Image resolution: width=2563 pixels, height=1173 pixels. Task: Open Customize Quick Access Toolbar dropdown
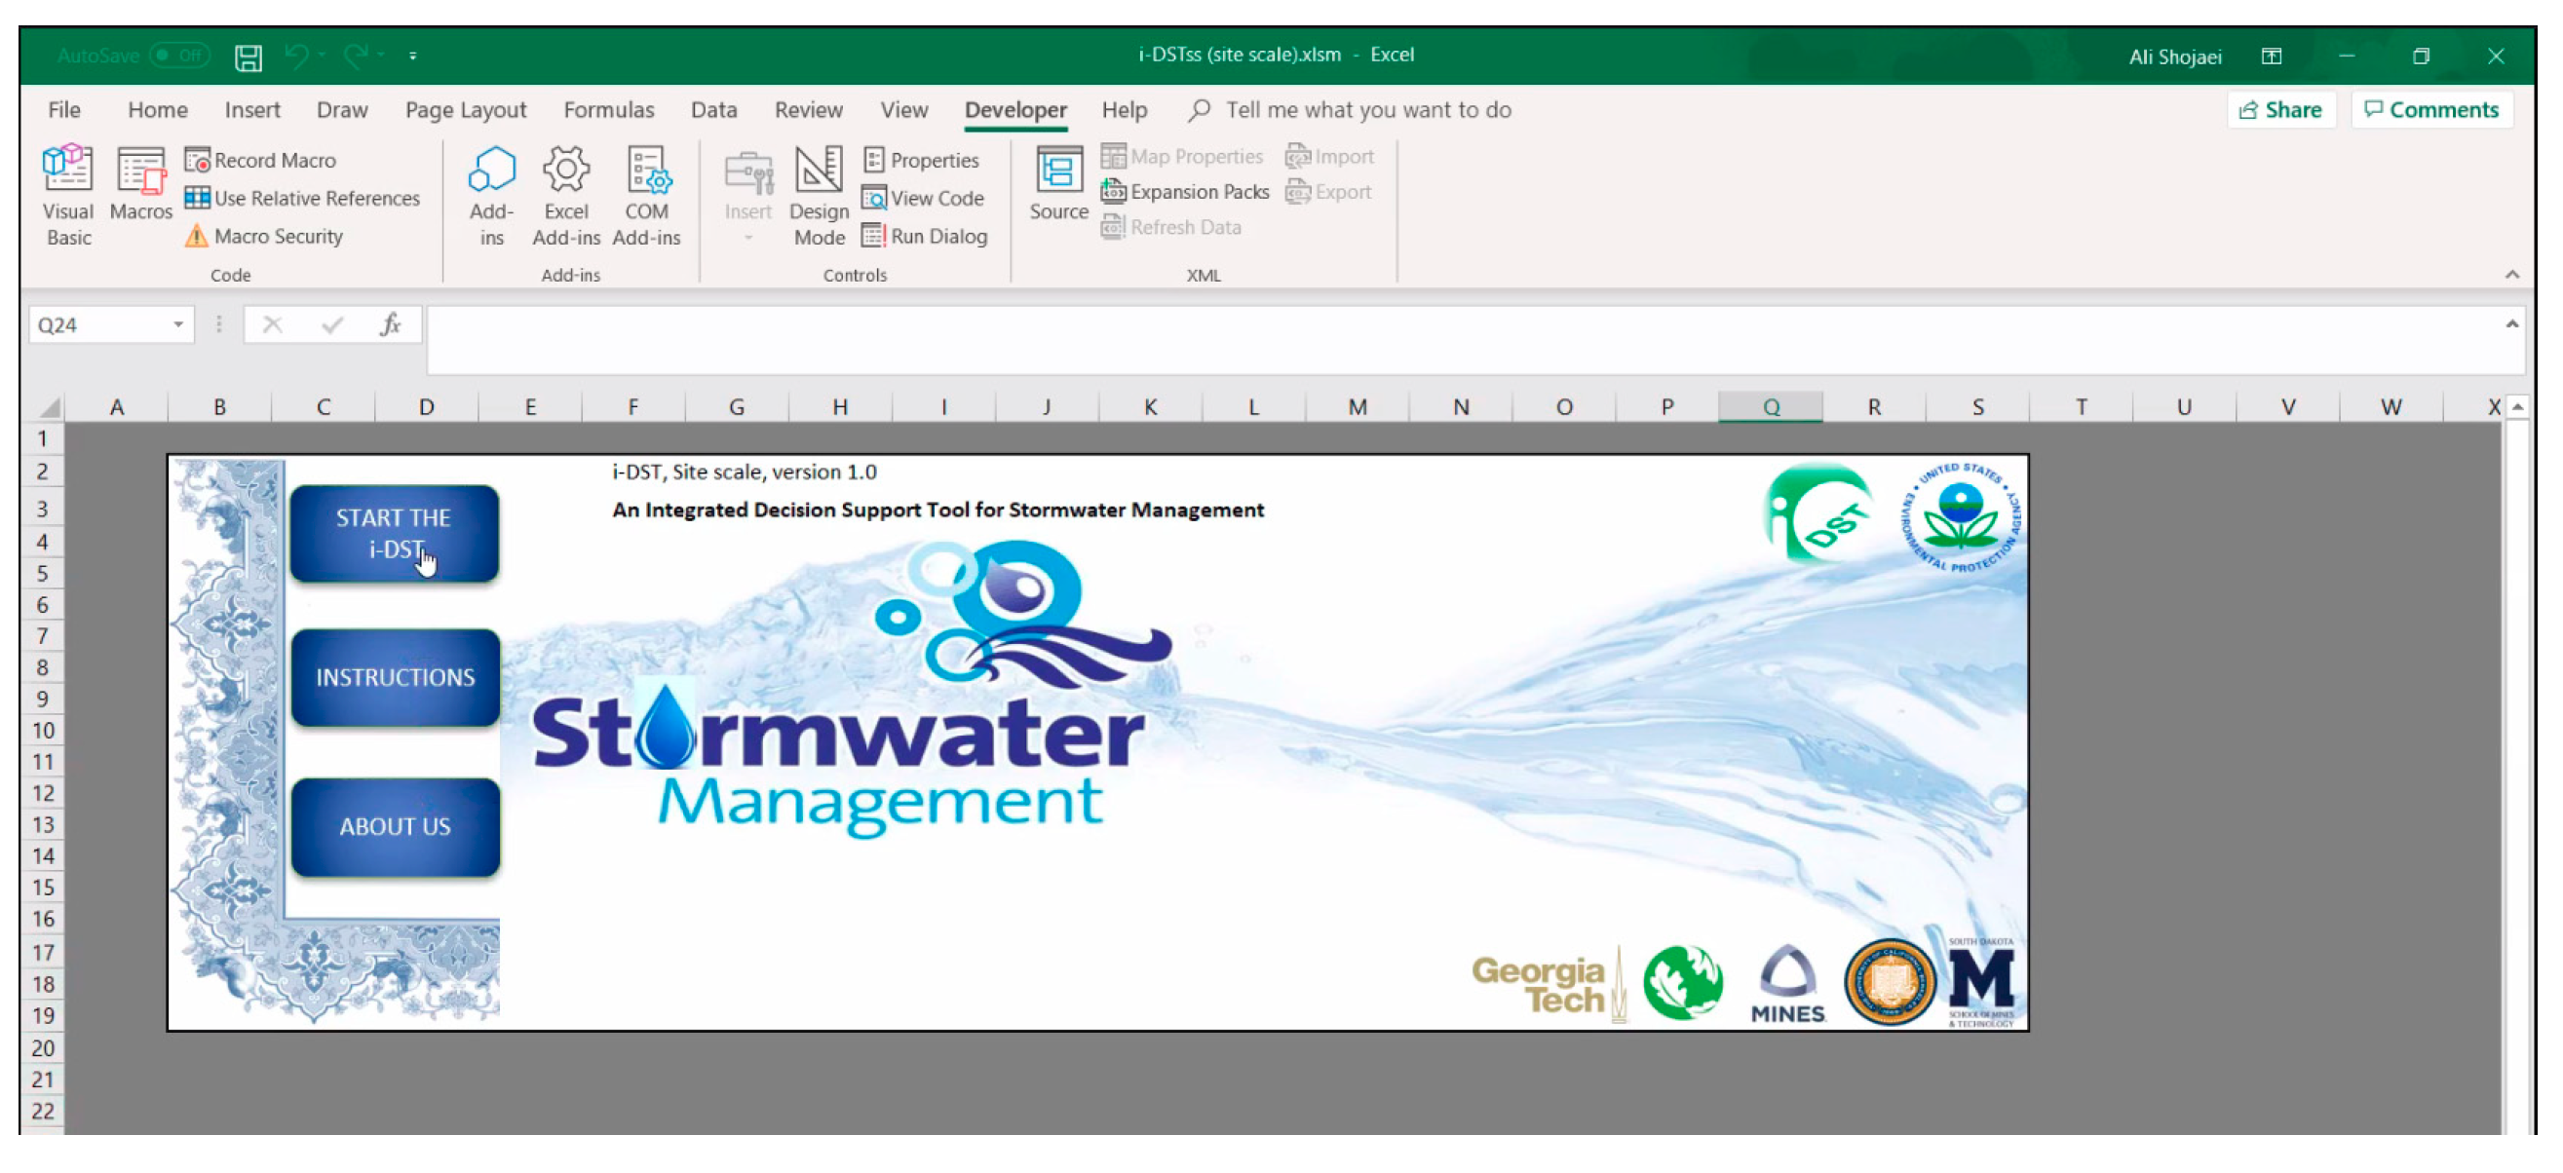[x=412, y=56]
